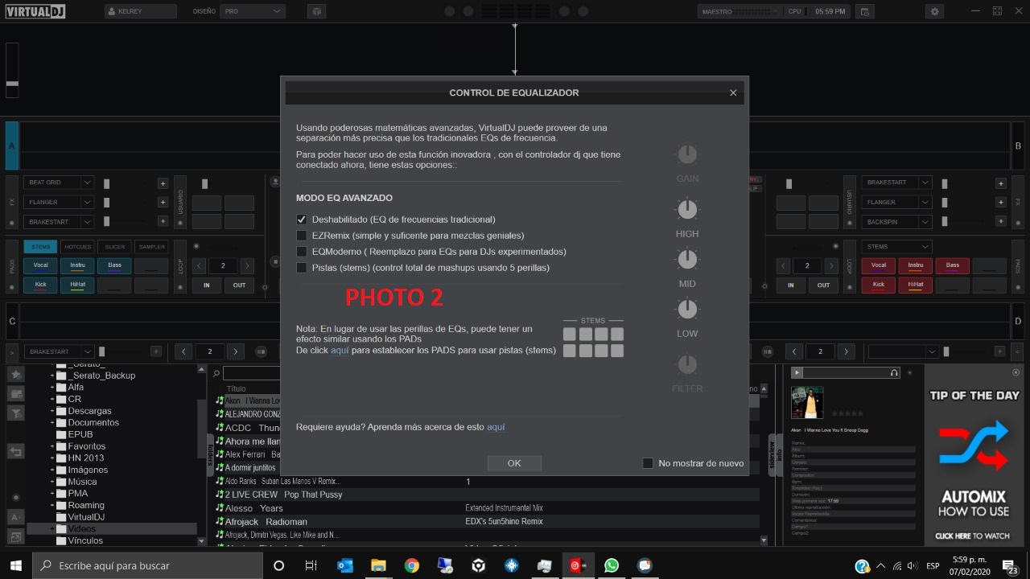This screenshot has width=1030, height=579.
Task: Switch to SLICER pads tab
Action: click(x=114, y=247)
